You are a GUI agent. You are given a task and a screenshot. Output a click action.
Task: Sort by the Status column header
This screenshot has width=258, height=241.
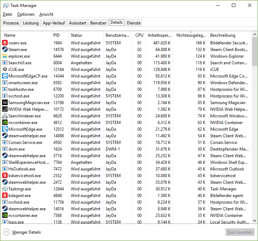click(86, 35)
